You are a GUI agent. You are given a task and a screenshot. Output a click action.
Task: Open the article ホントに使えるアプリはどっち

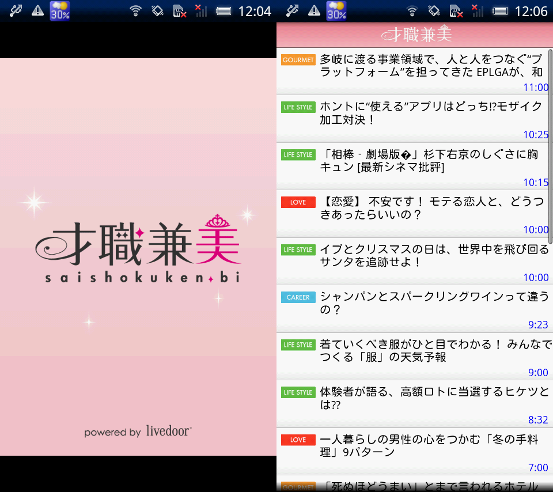[x=415, y=119]
